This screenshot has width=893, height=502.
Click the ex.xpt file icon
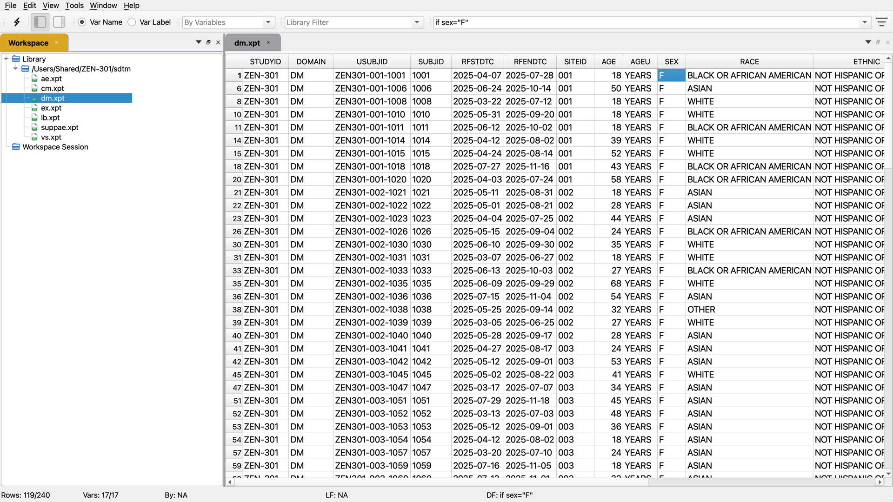pyautogui.click(x=34, y=108)
